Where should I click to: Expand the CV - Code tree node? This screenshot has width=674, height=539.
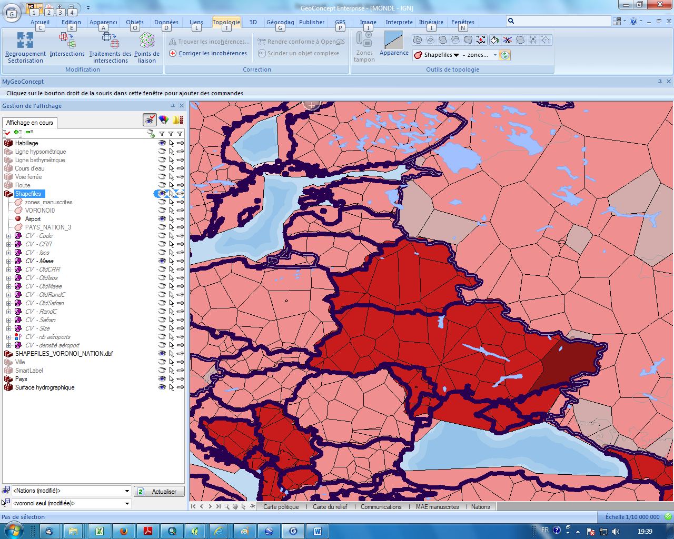click(8, 236)
